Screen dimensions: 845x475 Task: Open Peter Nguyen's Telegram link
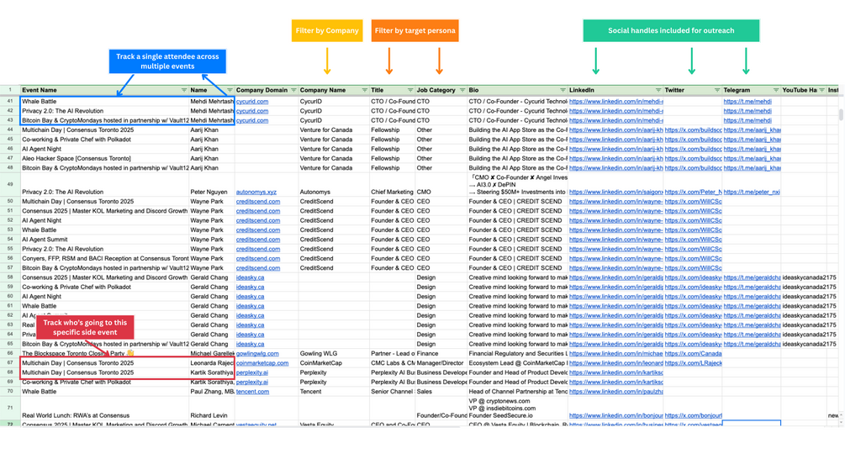[x=751, y=192]
